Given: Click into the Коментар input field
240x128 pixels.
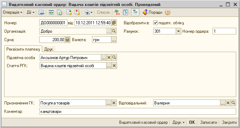Looking at the screenshot, I should 138,111.
